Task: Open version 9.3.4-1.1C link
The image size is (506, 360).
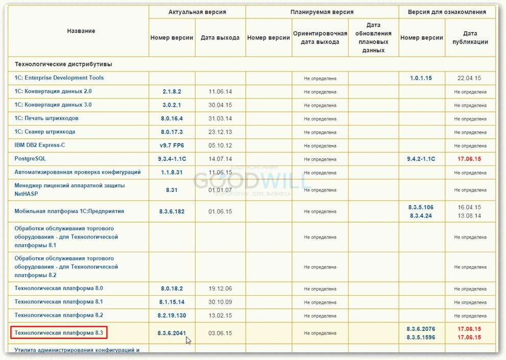Action: coord(172,159)
